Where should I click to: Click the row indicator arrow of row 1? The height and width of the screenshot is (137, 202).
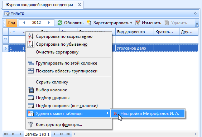coord(5,49)
